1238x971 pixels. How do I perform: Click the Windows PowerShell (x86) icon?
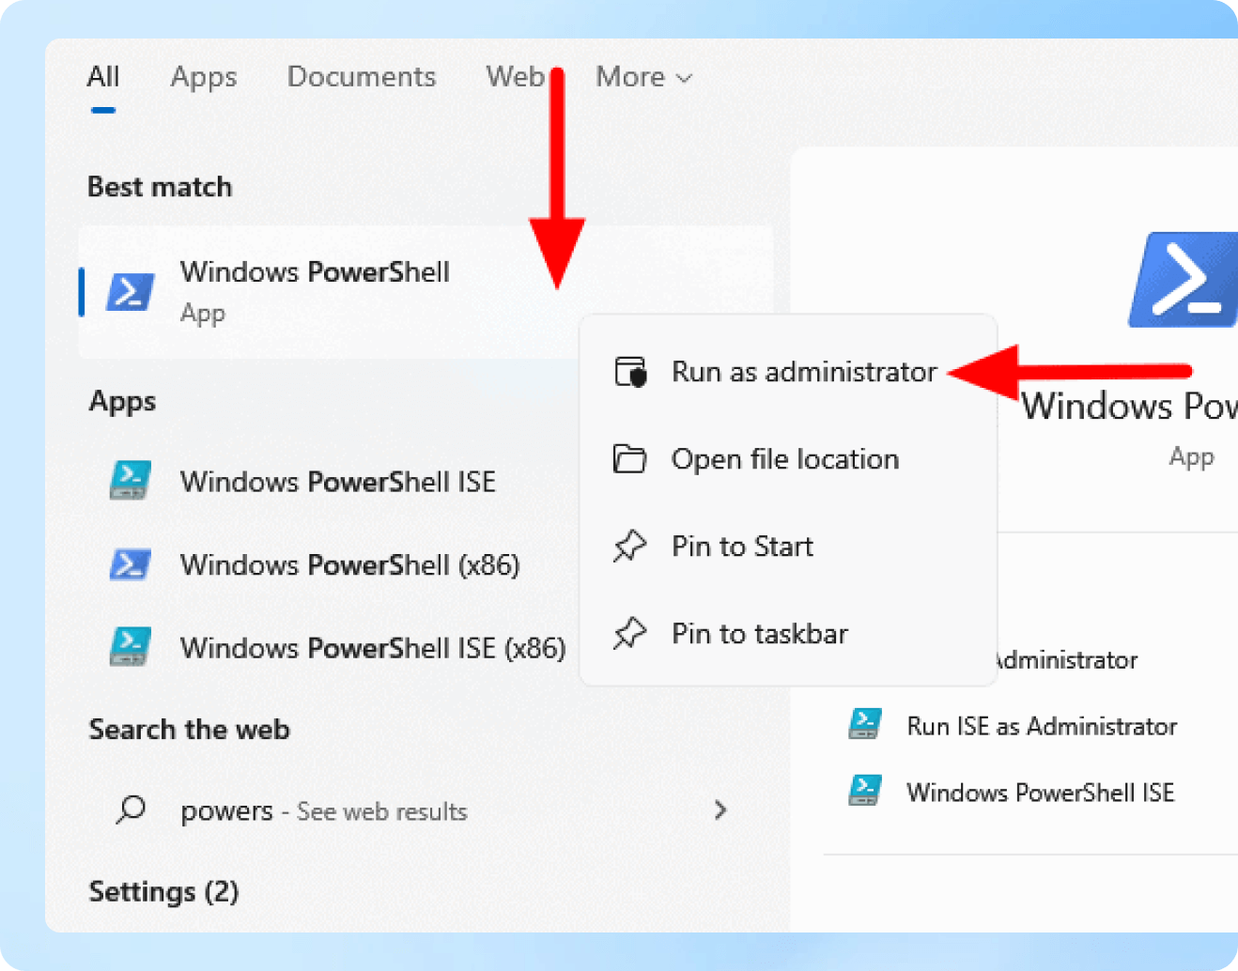[131, 564]
